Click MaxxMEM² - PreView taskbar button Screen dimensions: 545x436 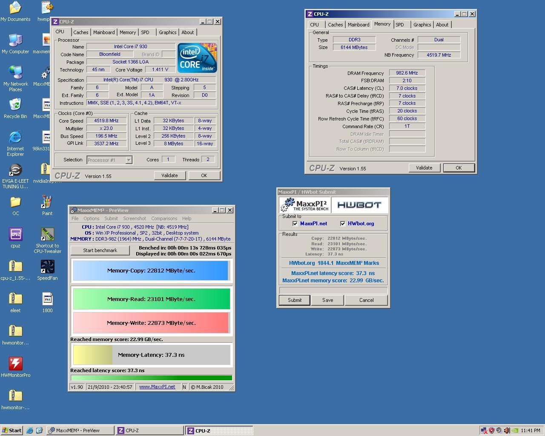point(80,430)
